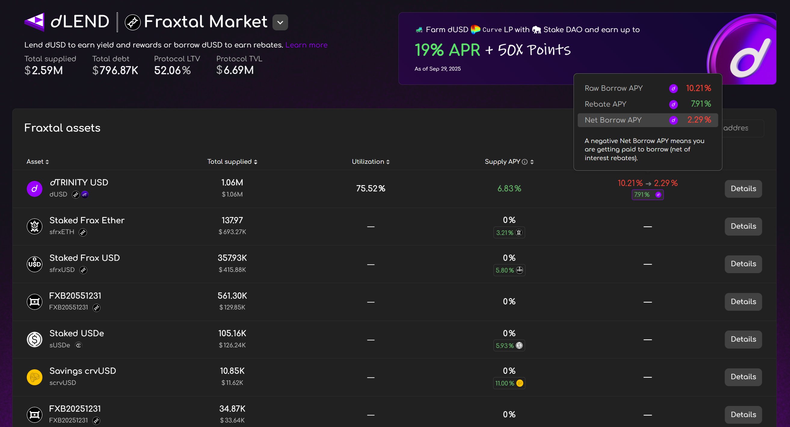Click the bridge icon beside Fraxtal Market title
The height and width of the screenshot is (427, 790).
(x=133, y=22)
